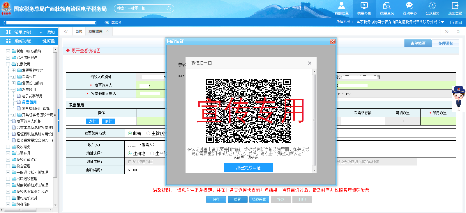Select 注册地 address radio button
Image resolution: width=466 pixels, height=213 pixels.
130,153
